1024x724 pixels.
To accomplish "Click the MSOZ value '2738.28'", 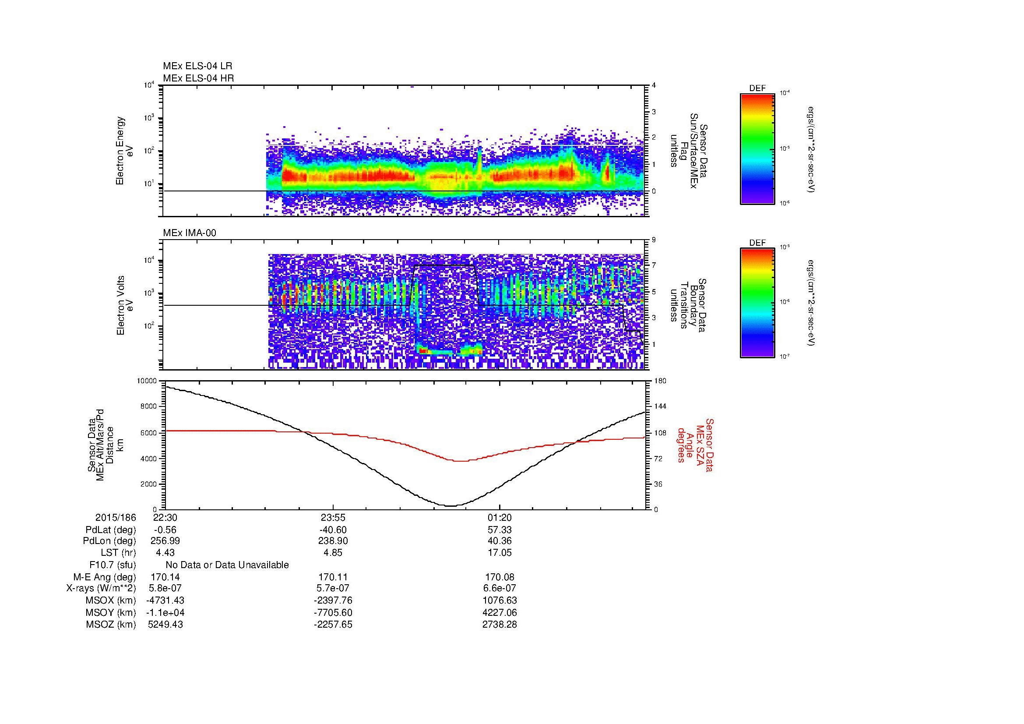I will pyautogui.click(x=500, y=625).
